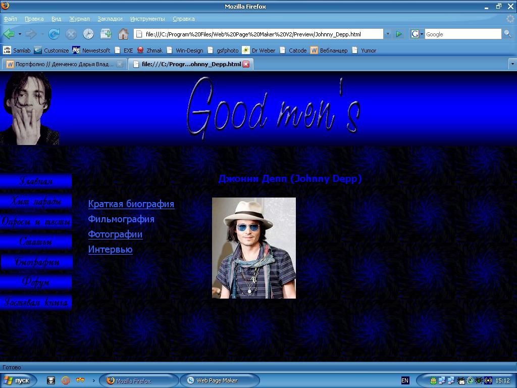
Task: Open the Инструменты menu
Action: (x=147, y=19)
